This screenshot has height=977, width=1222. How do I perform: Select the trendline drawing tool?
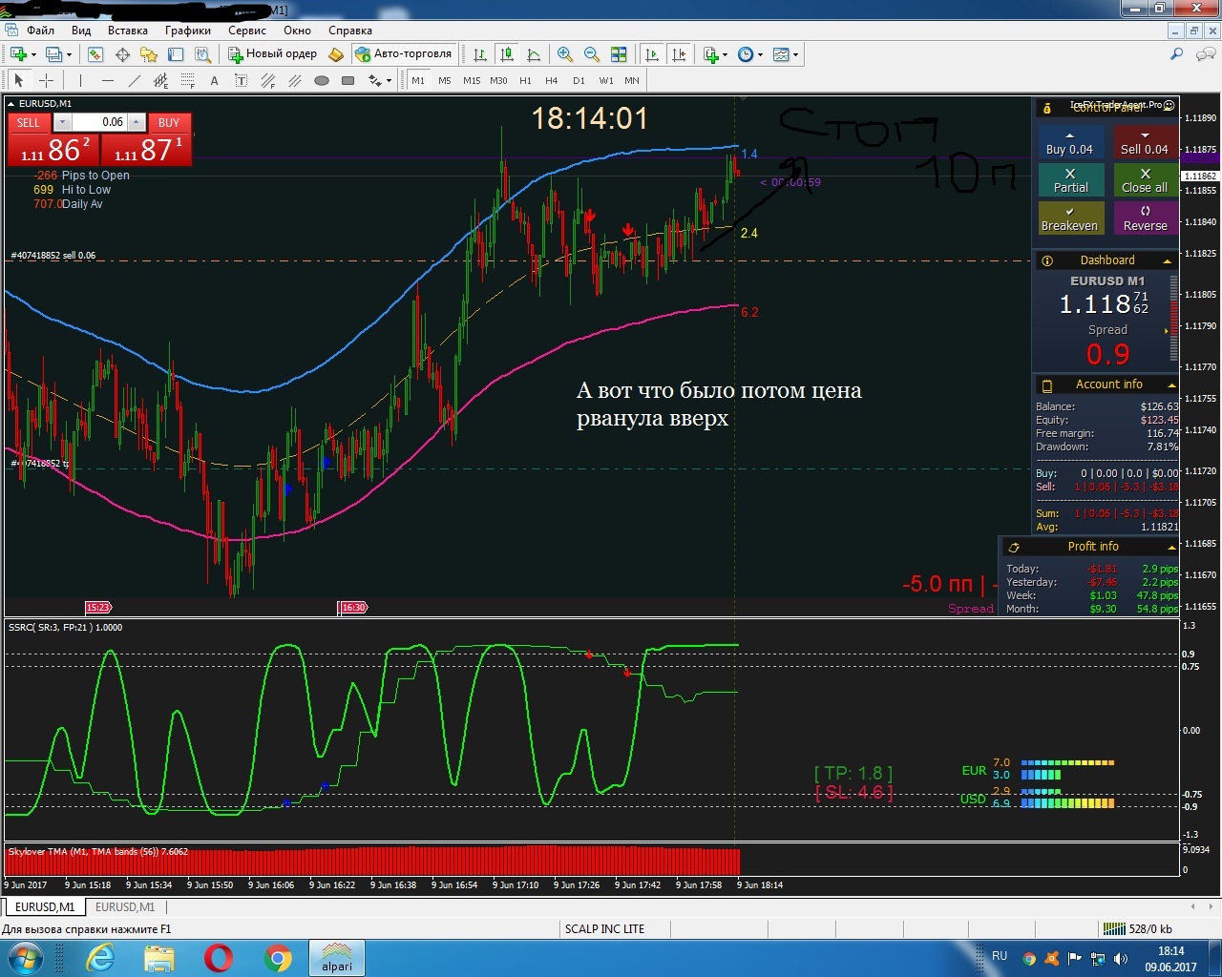click(x=134, y=80)
